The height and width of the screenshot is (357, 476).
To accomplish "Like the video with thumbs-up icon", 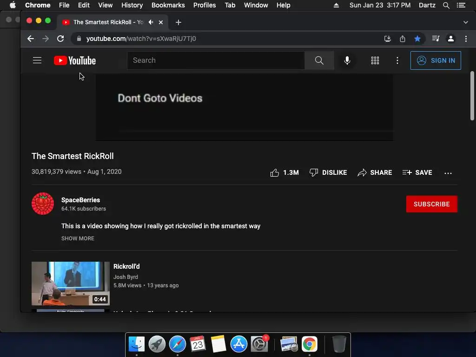I will (x=274, y=173).
